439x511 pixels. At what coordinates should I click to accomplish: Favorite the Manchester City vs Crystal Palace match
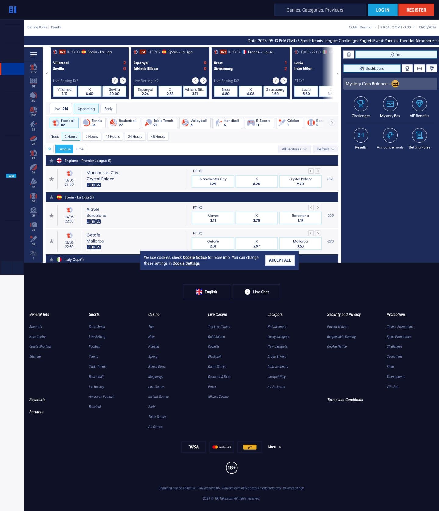pyautogui.click(x=52, y=179)
